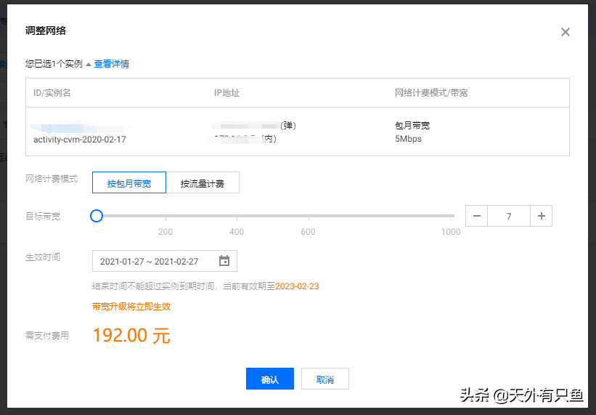Viewport: 596px width, 415px height.
Task: Decrease bandwidth with the minus button
Action: [477, 216]
